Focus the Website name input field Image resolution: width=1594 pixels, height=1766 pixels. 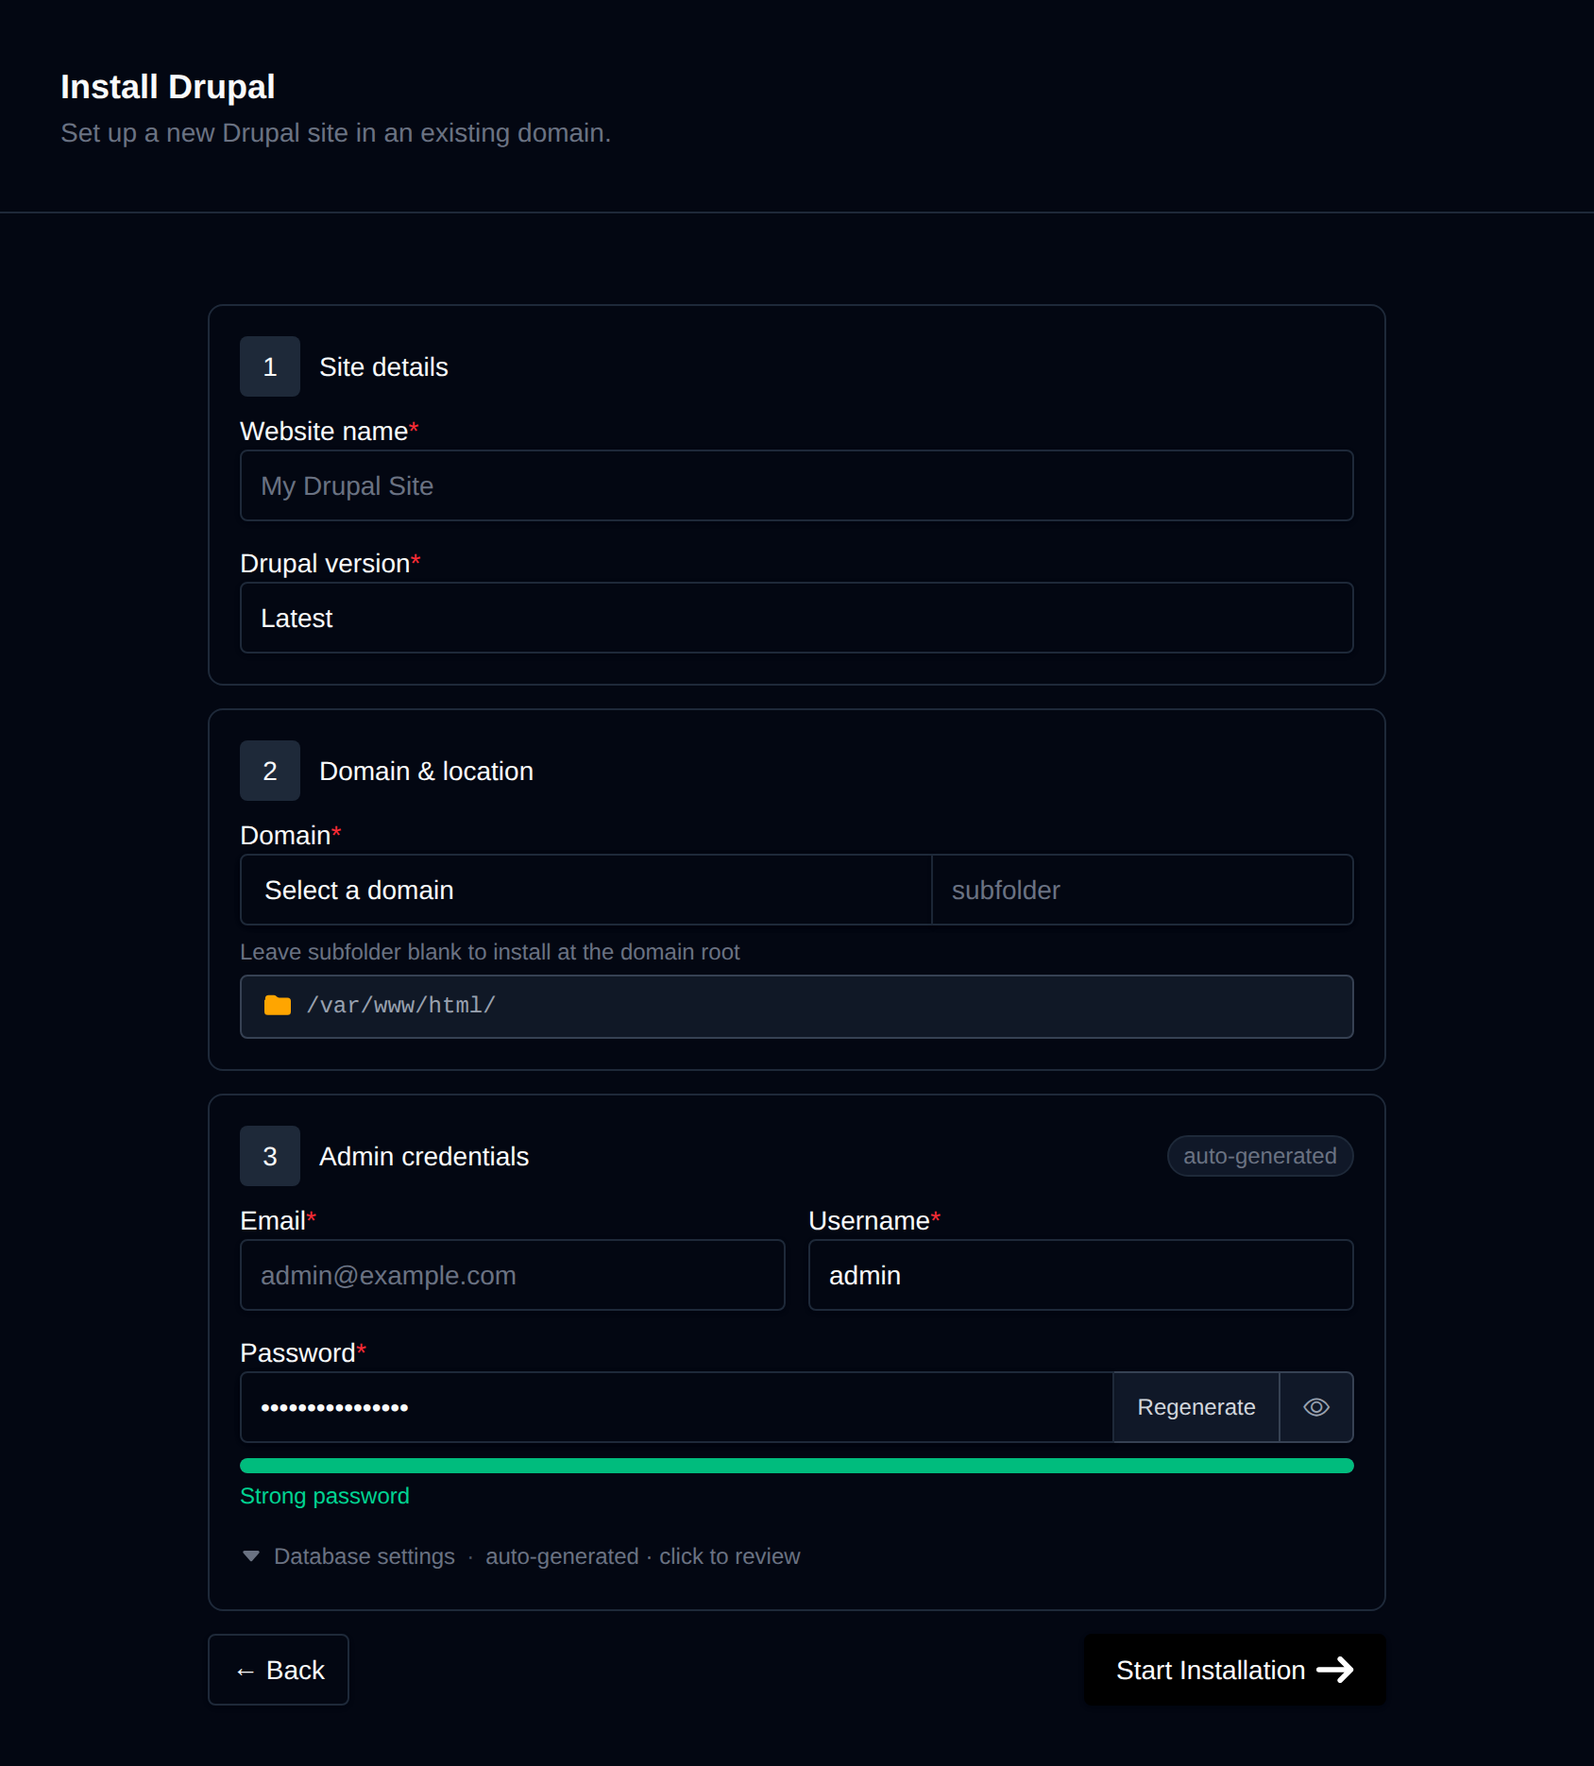point(796,485)
